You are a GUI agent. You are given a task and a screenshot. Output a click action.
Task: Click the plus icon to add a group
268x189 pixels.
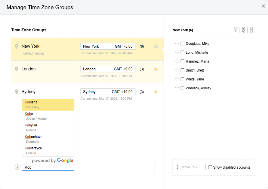coord(17,167)
